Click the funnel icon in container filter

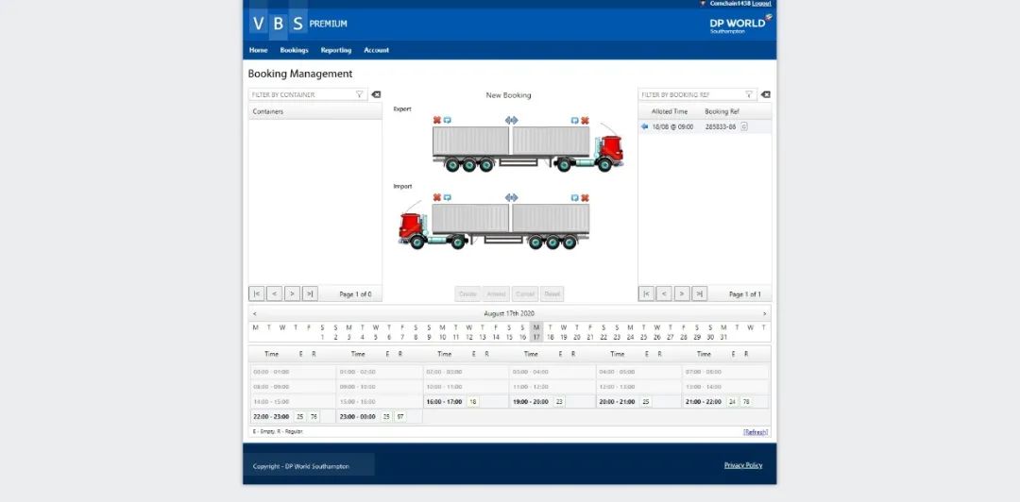tap(360, 94)
